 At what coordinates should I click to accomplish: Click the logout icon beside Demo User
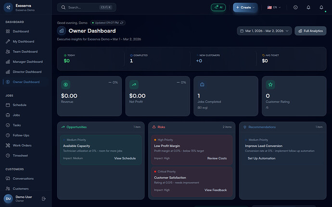[x=44, y=198]
